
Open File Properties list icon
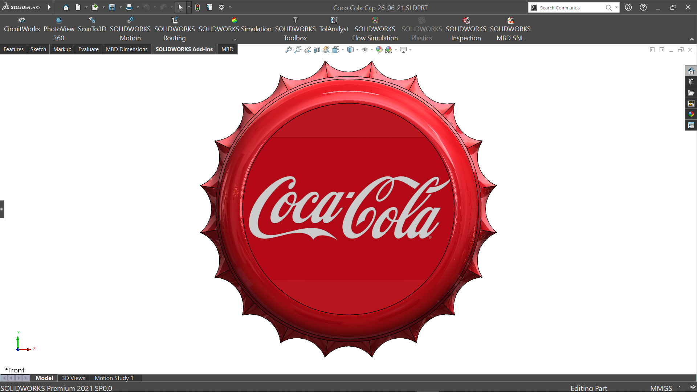[x=209, y=7]
